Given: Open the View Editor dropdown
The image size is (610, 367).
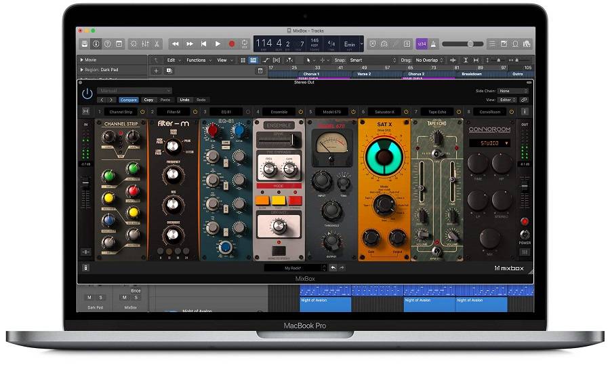Looking at the screenshot, I should [x=507, y=100].
